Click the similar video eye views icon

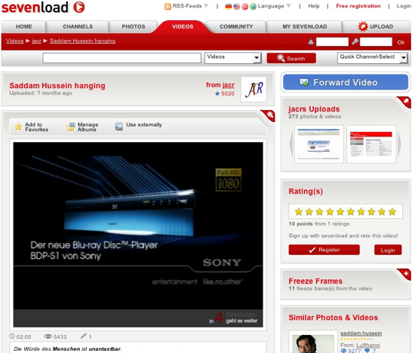click(343, 351)
